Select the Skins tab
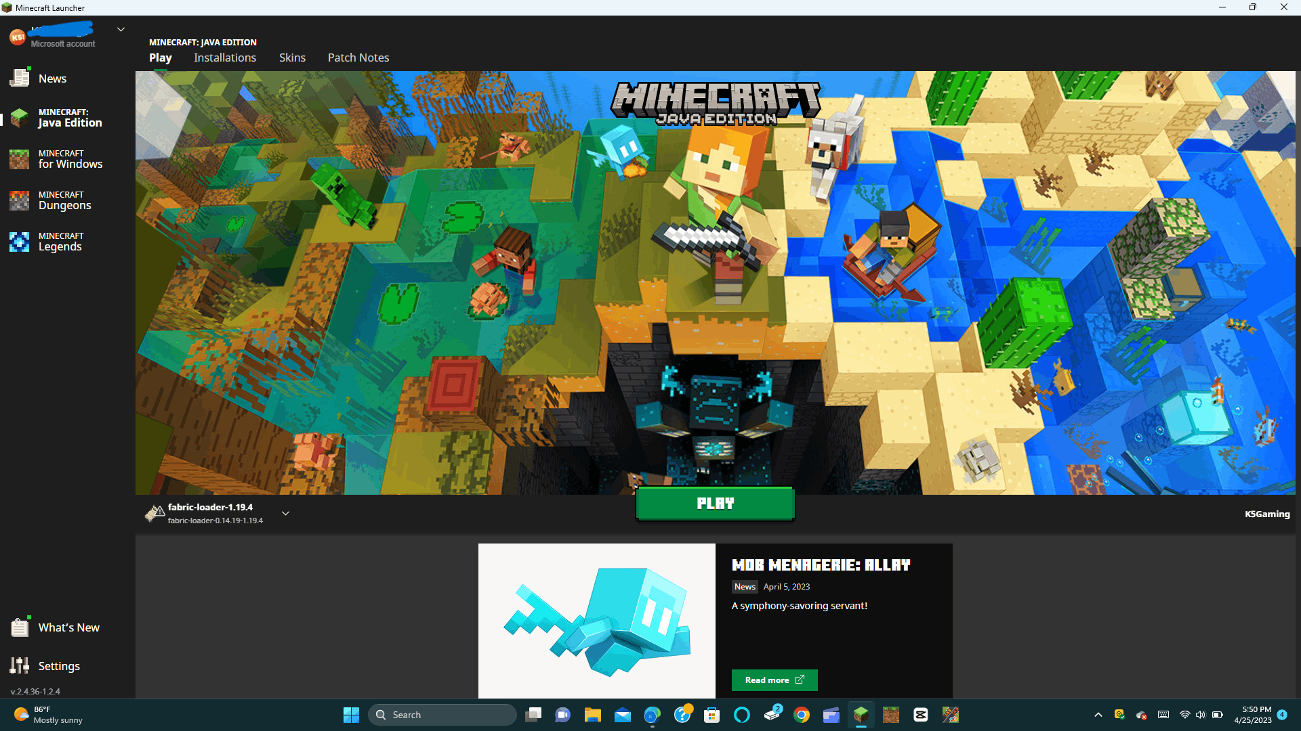Viewport: 1301px width, 731px height. coord(291,57)
